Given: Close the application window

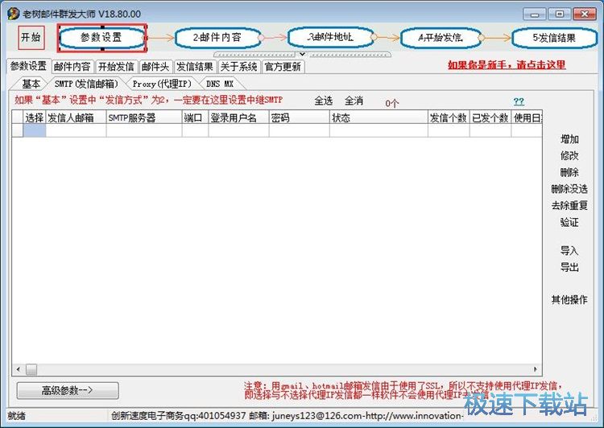Looking at the screenshot, I should point(585,14).
